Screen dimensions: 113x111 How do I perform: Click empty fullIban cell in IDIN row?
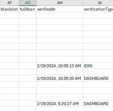click(x=28, y=66)
